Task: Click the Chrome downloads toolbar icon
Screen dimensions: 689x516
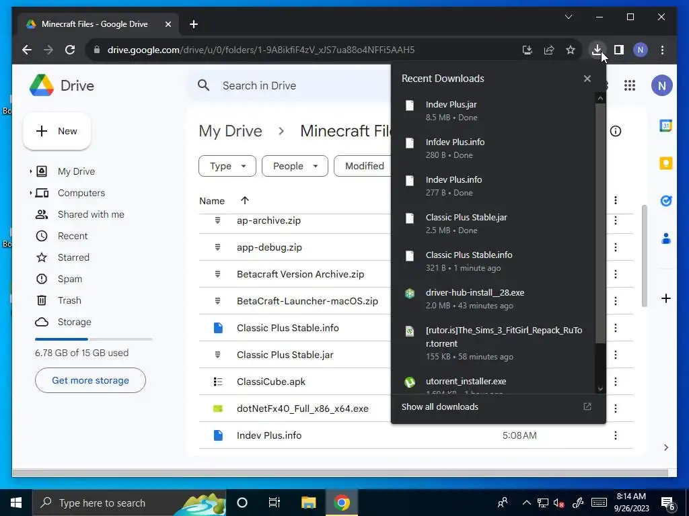Action: [x=597, y=50]
